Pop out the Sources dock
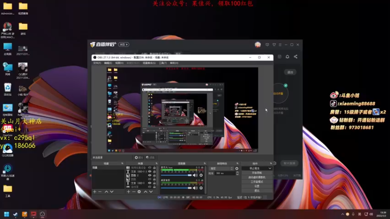The width and height of the screenshot is (390, 219). pyautogui.click(x=156, y=164)
